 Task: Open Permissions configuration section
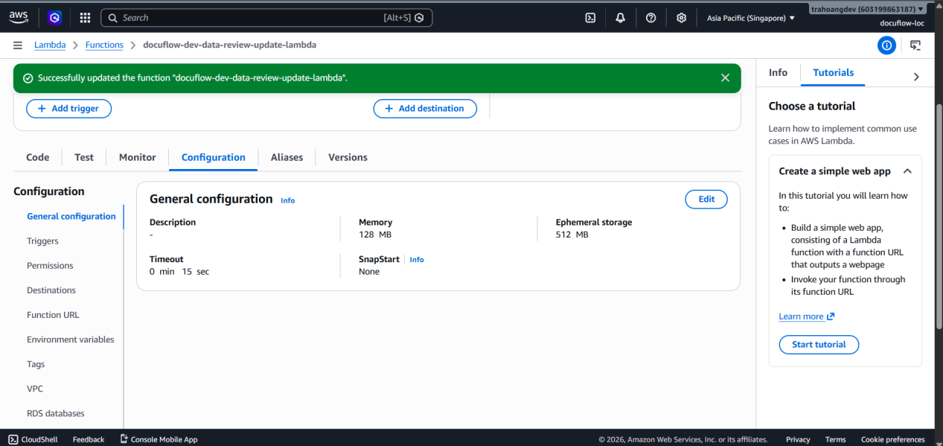click(x=50, y=266)
